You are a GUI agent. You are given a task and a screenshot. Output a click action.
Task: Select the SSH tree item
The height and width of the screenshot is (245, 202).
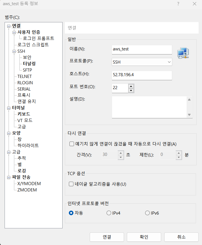[x=21, y=51]
